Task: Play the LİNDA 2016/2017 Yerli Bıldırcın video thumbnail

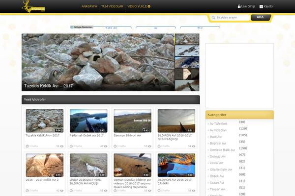Action: click(x=88, y=165)
